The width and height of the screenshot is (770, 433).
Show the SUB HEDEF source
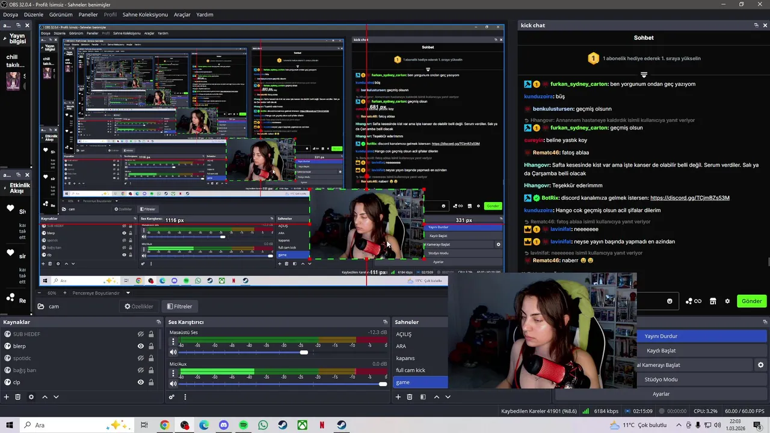point(141,334)
